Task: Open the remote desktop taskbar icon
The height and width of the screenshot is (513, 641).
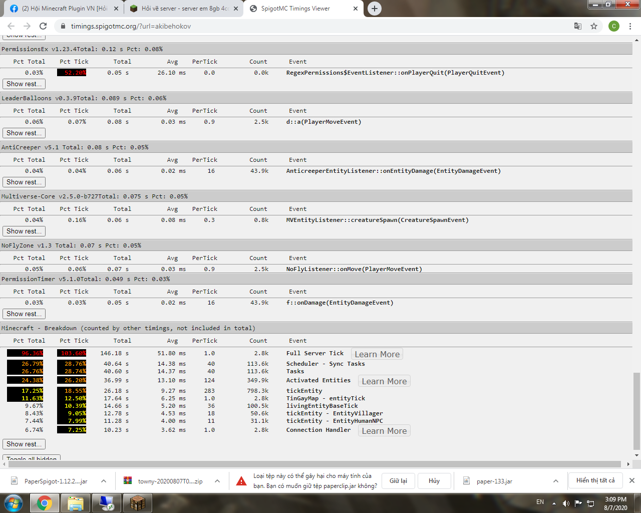Action: point(107,503)
